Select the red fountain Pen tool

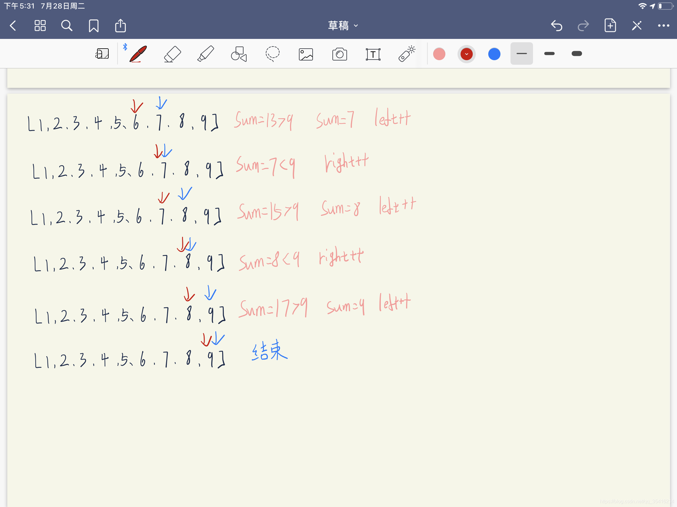click(x=138, y=54)
